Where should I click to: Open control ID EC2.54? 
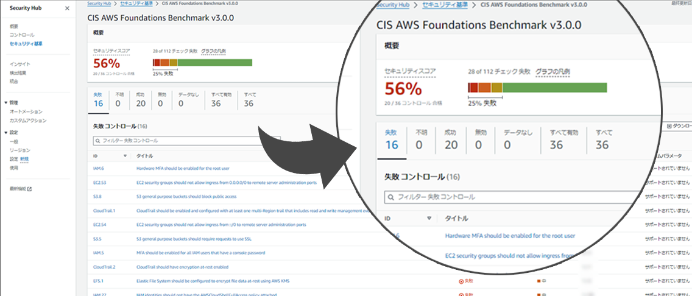point(99,225)
